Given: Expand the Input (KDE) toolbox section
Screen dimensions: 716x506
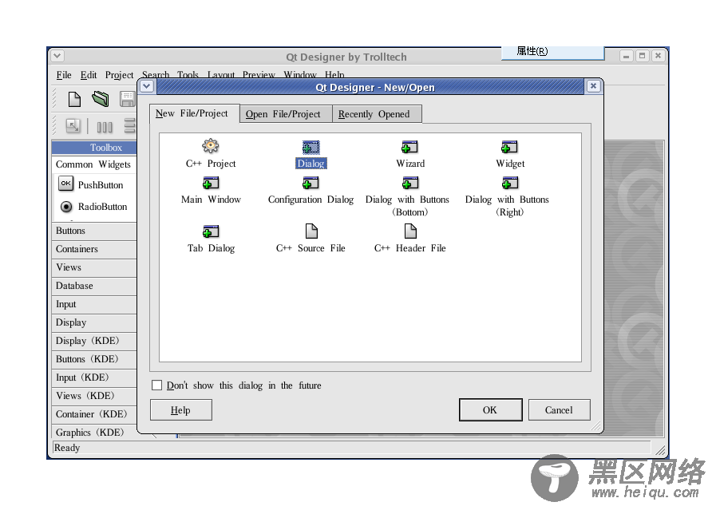Looking at the screenshot, I should (94, 378).
